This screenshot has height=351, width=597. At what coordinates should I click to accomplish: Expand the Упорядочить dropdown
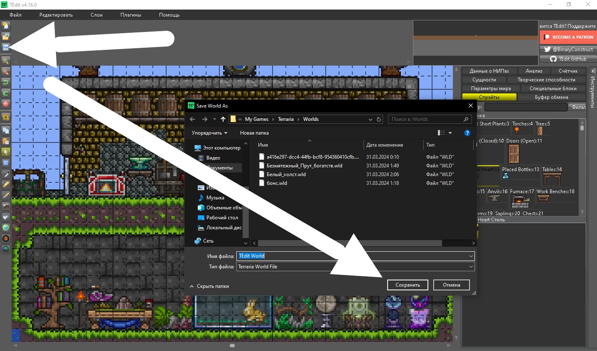pyautogui.click(x=209, y=133)
